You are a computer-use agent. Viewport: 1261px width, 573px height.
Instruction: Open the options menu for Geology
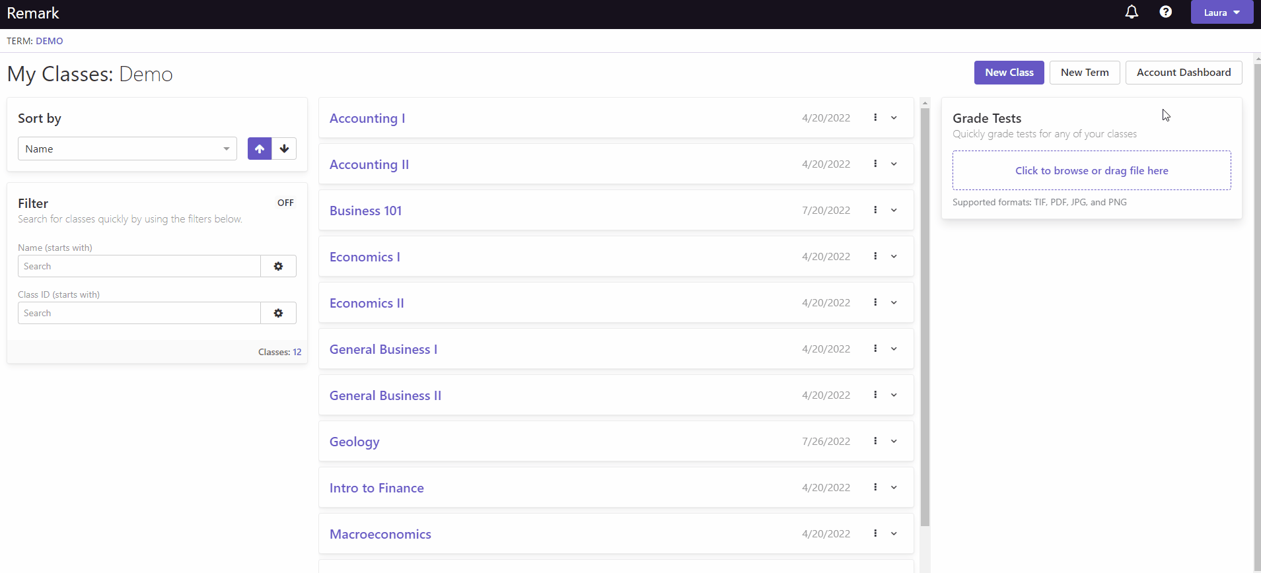(875, 441)
